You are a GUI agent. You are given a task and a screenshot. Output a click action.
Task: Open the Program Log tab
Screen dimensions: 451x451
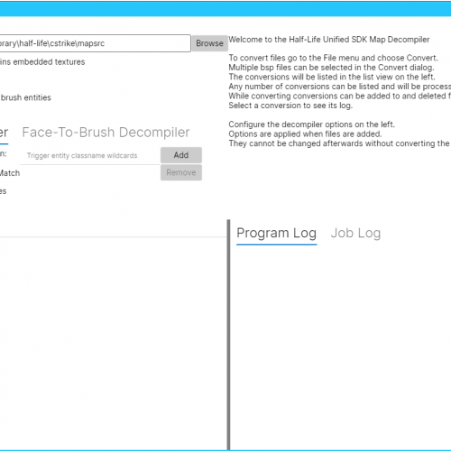(x=276, y=234)
